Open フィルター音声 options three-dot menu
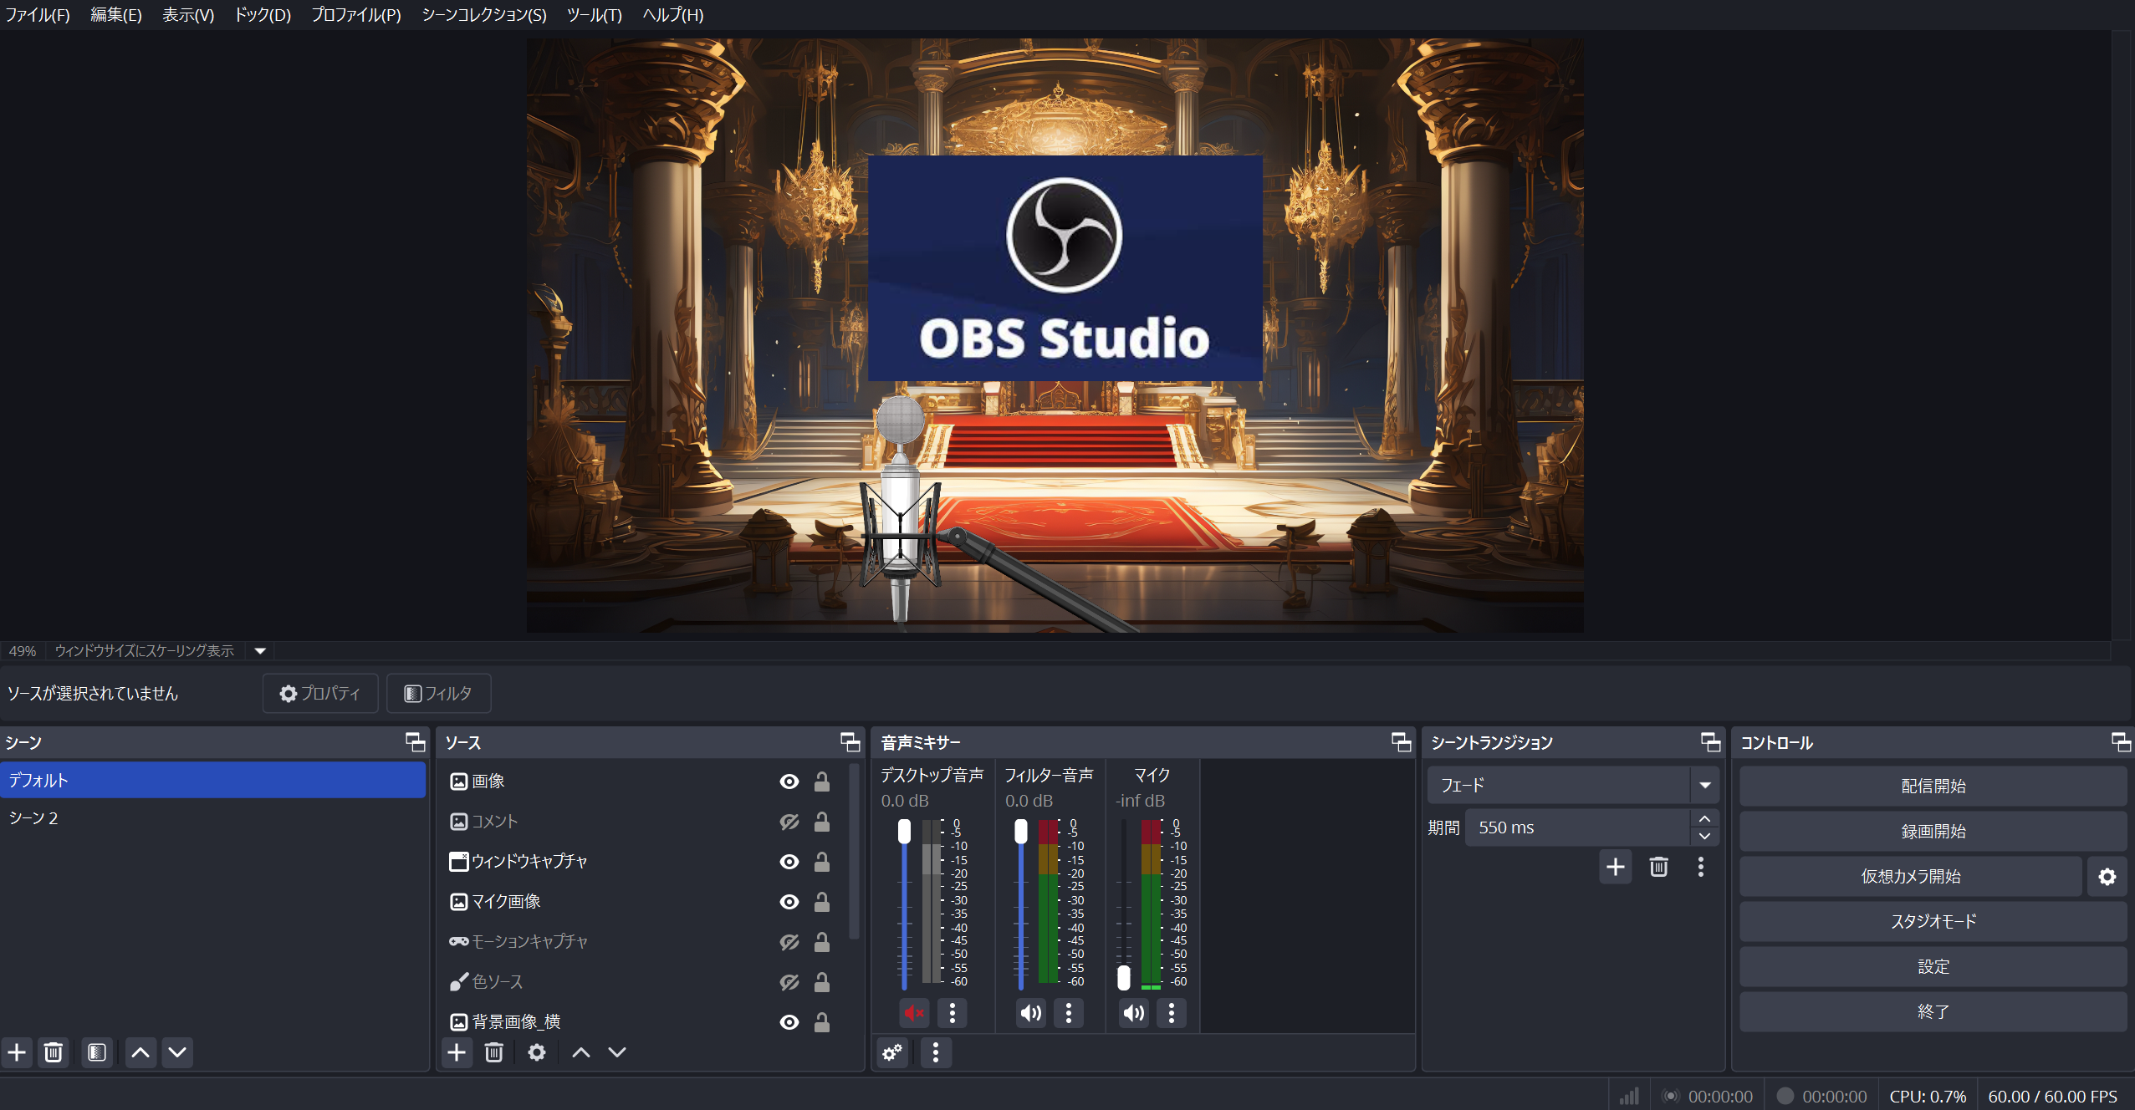Screen dimensions: 2135x1110 (1069, 1013)
